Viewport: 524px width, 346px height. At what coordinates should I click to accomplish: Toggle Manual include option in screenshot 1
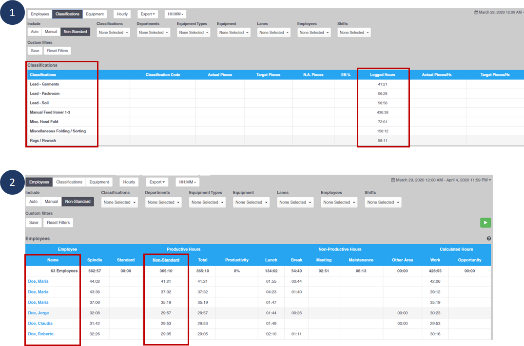(x=51, y=32)
